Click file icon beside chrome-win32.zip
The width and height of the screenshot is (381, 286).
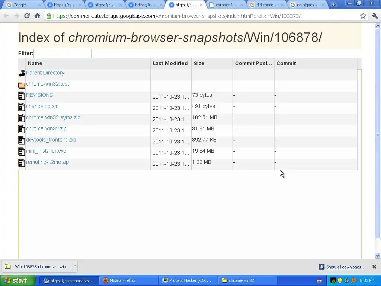[22, 129]
